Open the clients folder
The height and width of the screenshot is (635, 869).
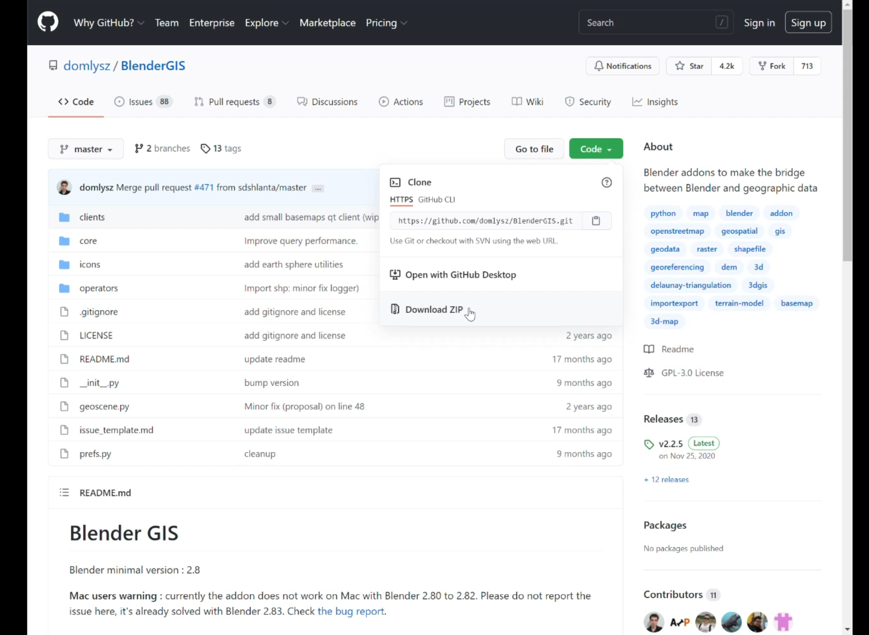point(92,217)
